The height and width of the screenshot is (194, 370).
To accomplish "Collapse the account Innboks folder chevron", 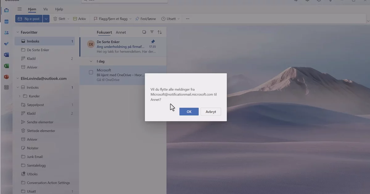I will tap(18, 87).
